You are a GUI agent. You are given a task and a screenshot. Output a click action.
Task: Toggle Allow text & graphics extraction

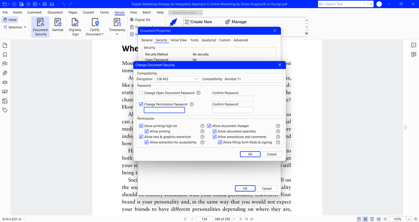pyautogui.click(x=141, y=137)
